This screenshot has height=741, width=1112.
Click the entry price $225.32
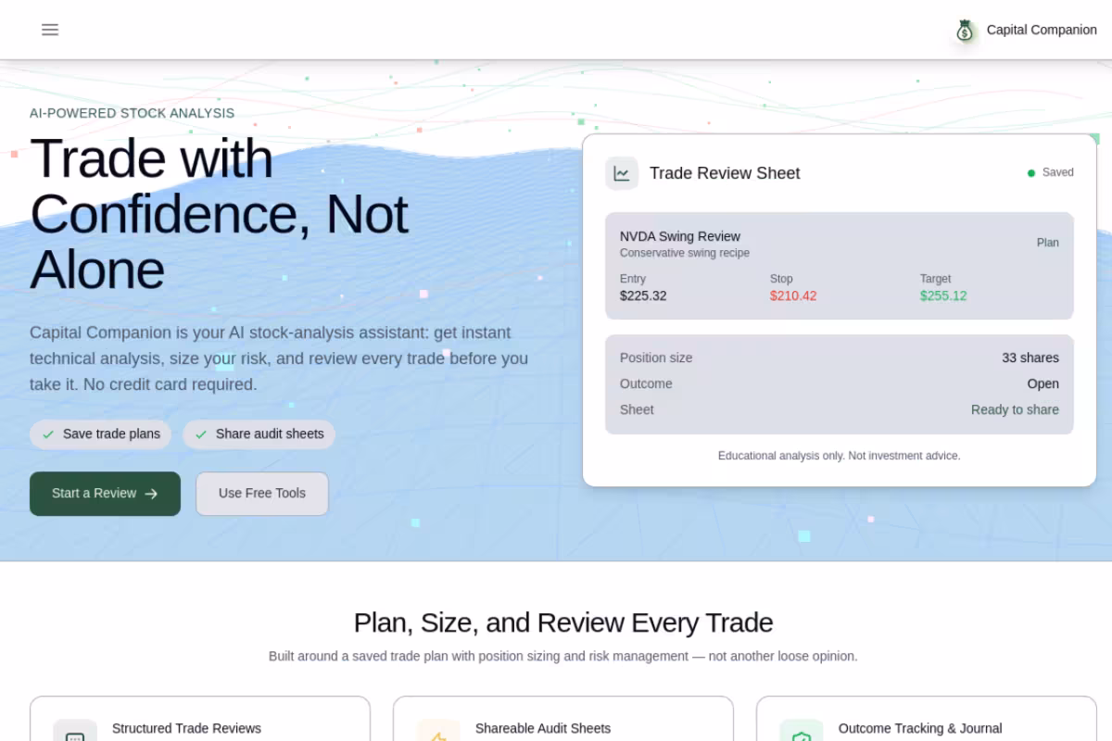coord(643,296)
